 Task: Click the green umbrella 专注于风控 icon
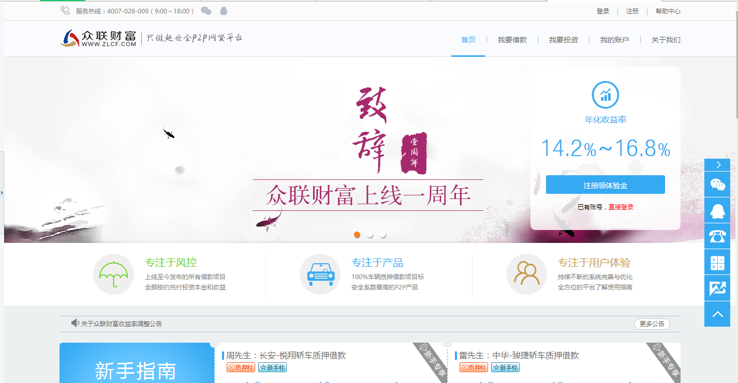click(x=113, y=274)
